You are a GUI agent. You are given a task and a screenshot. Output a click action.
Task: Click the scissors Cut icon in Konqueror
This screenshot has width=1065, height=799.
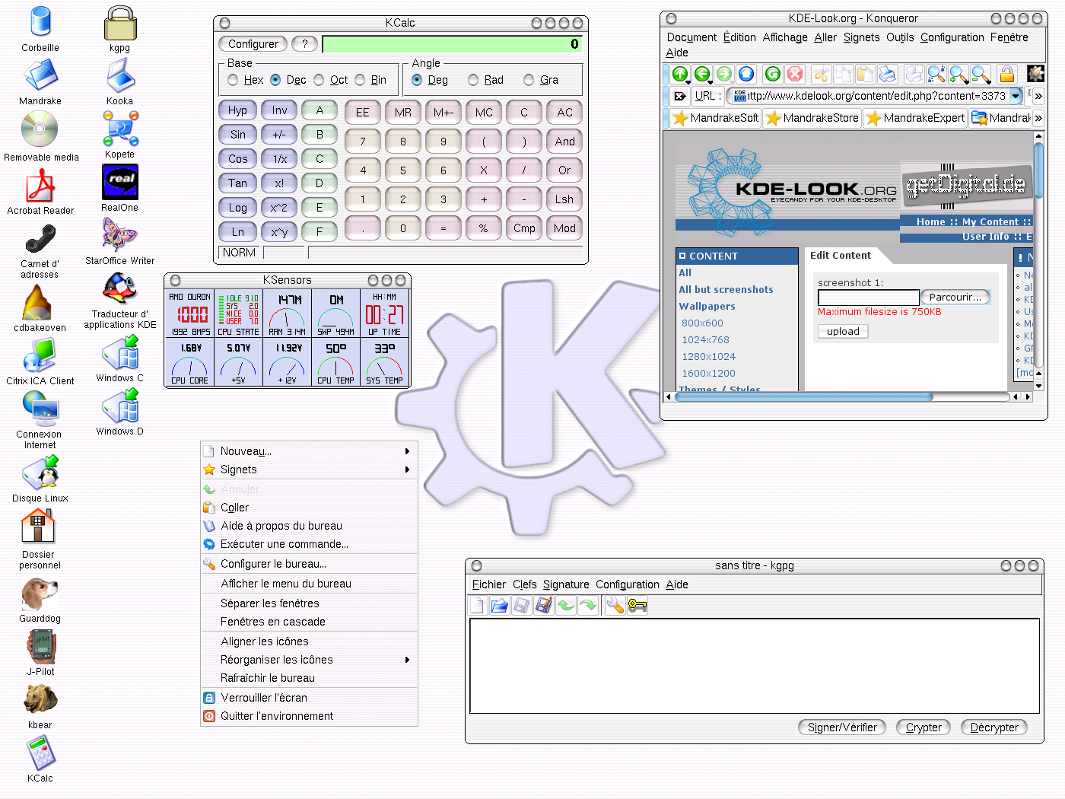click(821, 74)
